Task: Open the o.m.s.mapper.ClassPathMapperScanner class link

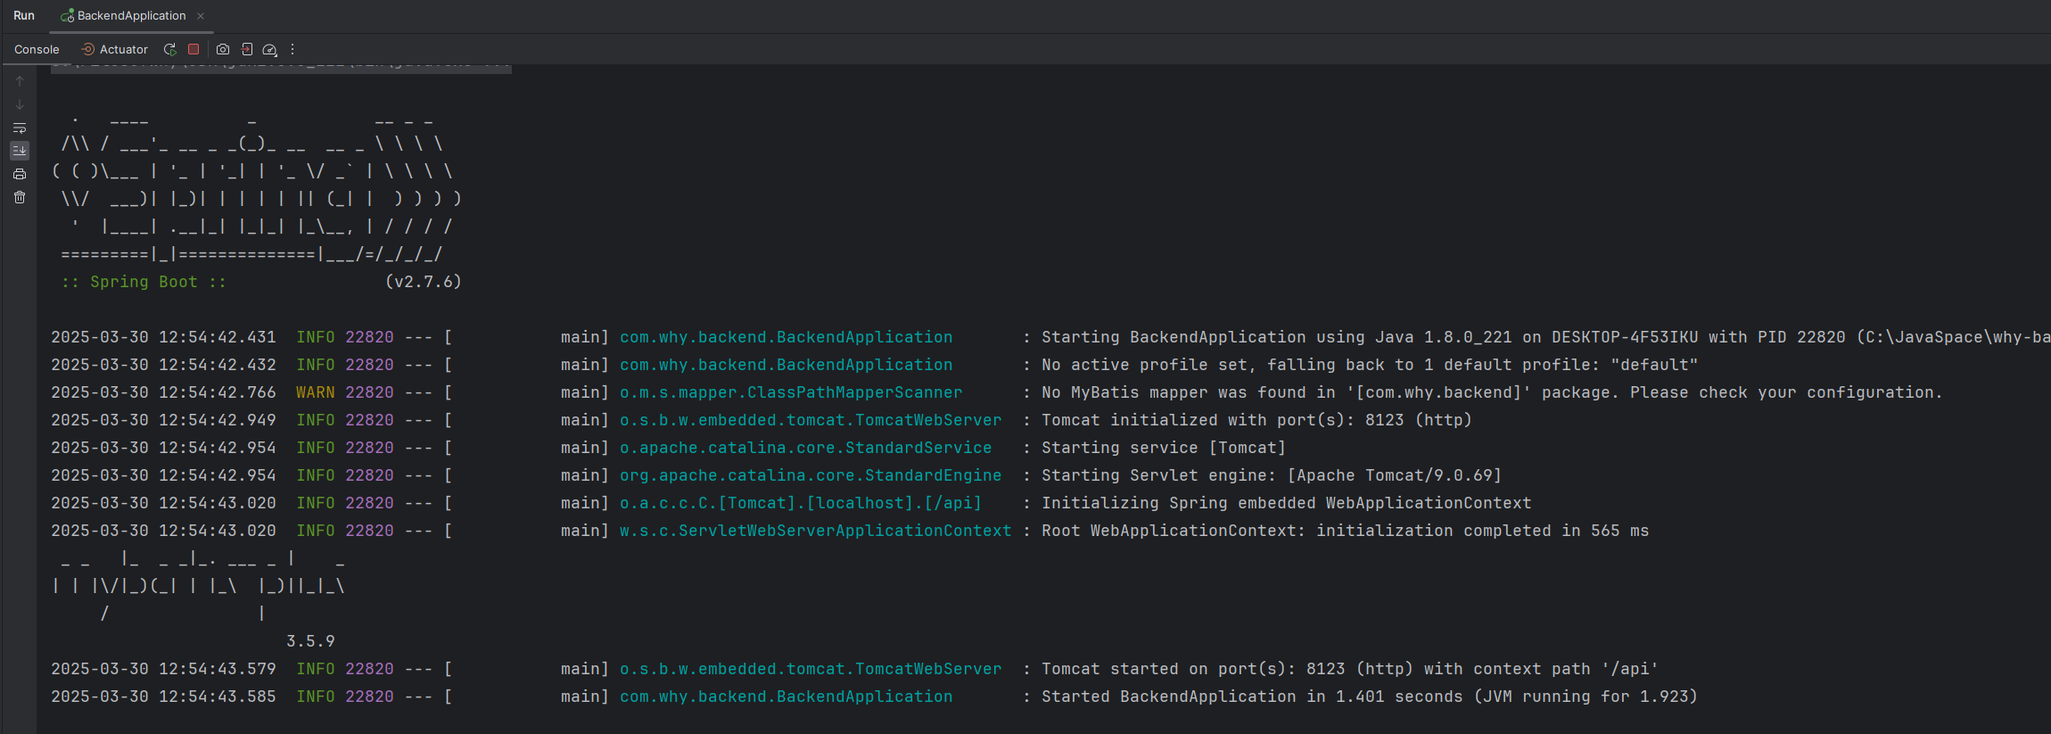Action: 791,392
